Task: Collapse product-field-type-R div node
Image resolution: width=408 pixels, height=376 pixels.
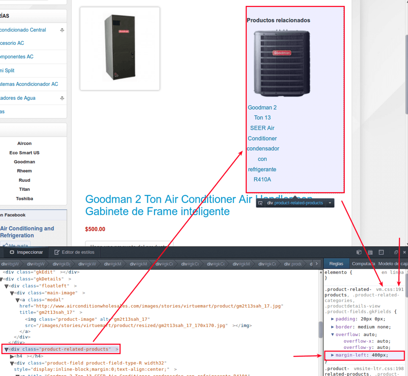Action: click(12, 363)
